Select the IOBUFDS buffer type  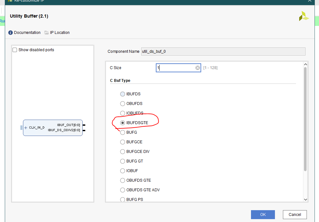pyautogui.click(x=122, y=113)
